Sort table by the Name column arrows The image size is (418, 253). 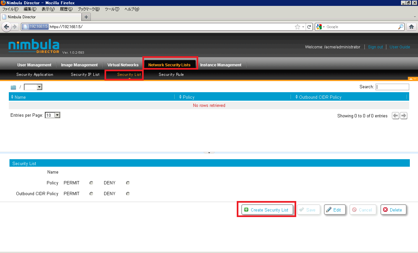[x=12, y=97]
